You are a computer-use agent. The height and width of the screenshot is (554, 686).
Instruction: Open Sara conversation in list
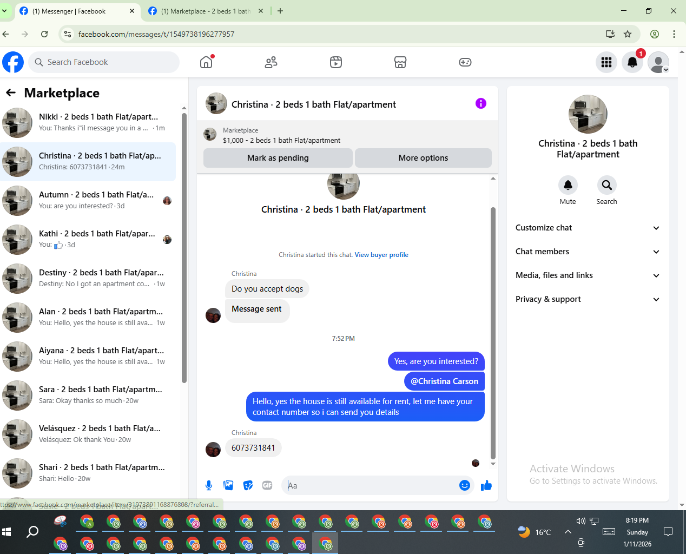point(88,395)
